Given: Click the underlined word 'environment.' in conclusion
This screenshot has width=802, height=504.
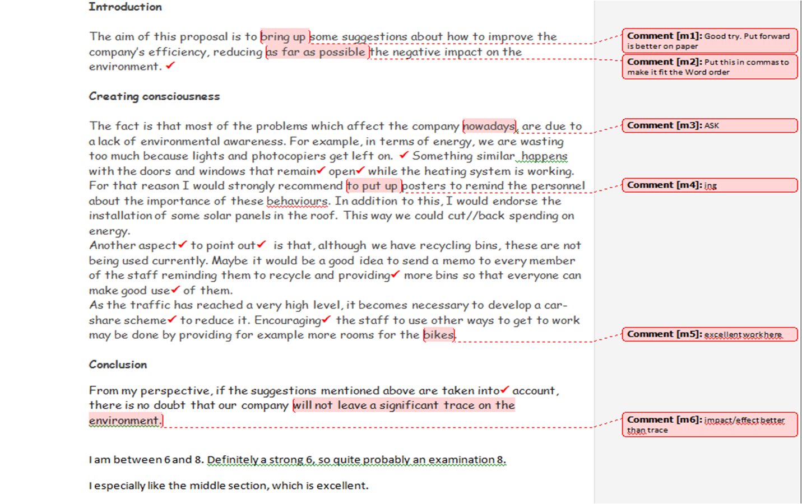Looking at the screenshot, I should [126, 420].
